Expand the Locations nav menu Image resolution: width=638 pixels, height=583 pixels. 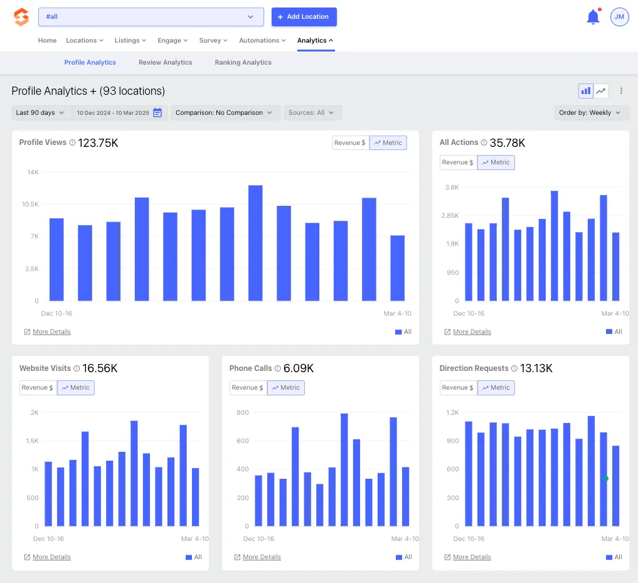[x=85, y=40]
